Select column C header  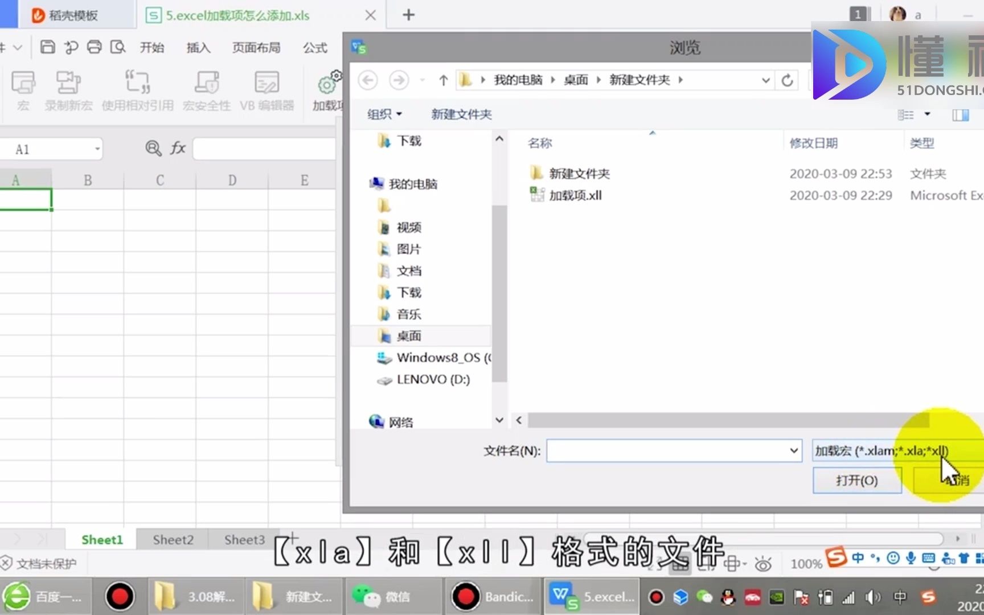160,180
